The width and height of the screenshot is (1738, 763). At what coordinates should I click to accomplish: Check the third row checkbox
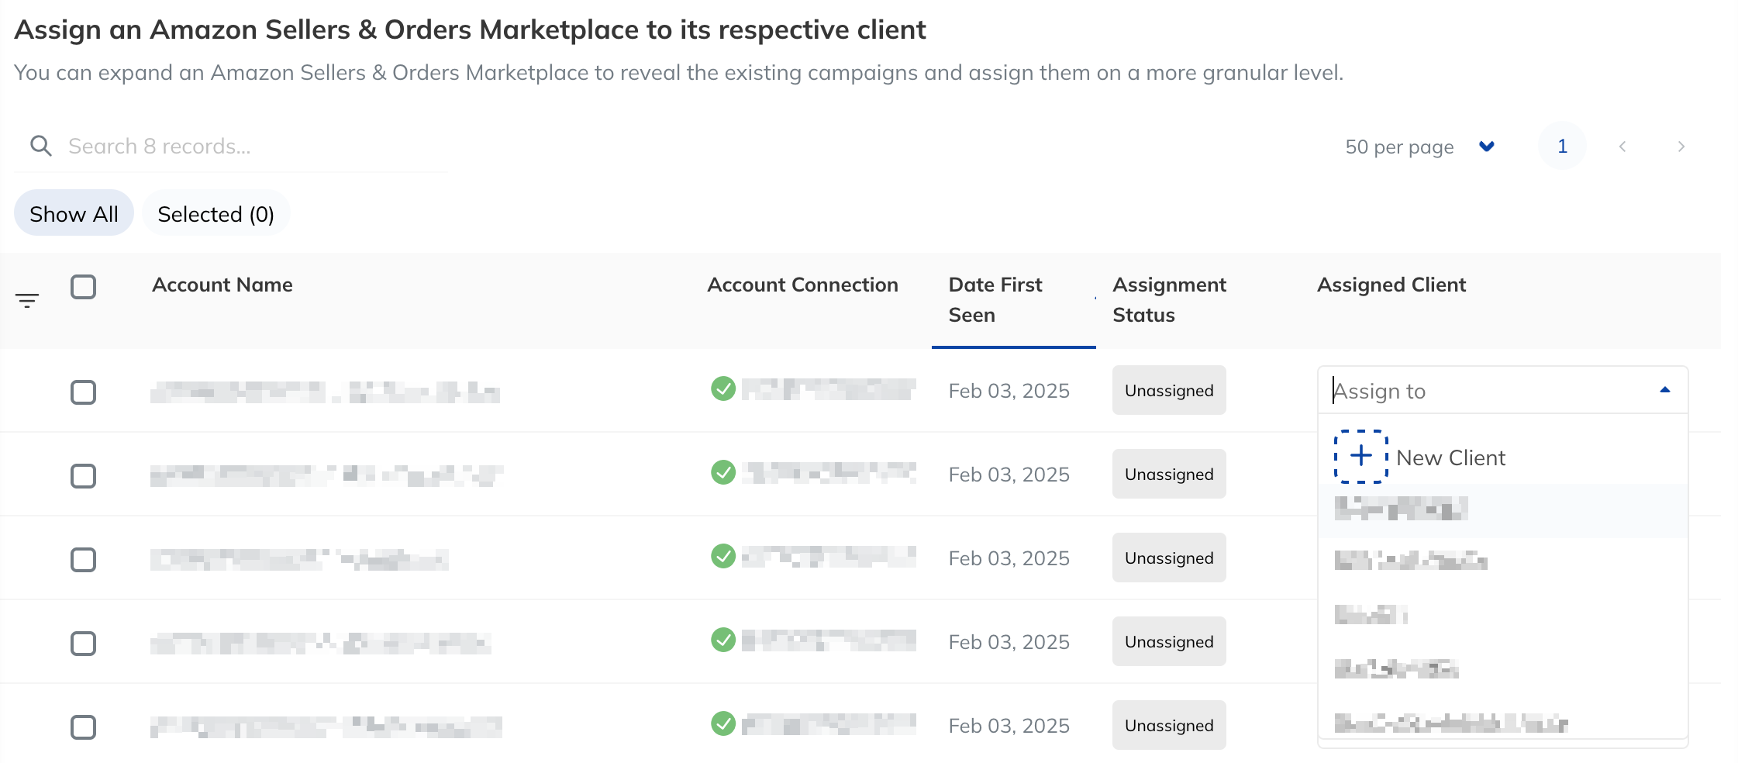click(83, 560)
